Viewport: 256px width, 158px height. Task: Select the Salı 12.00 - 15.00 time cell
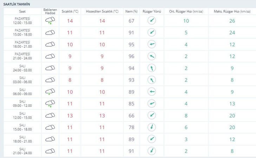coord(22,116)
